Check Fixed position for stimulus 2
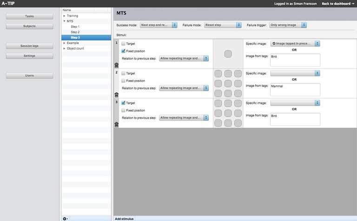The image size is (357, 221). [x=123, y=81]
